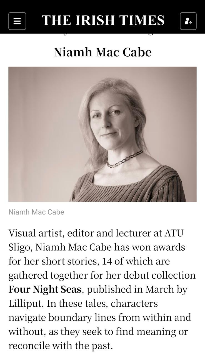The height and width of the screenshot is (360, 205).
Task: Click the bold title "Four Night Seas"
Action: pyautogui.click(x=45, y=289)
